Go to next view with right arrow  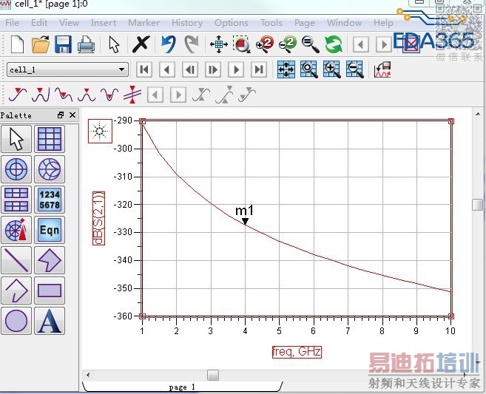click(384, 45)
